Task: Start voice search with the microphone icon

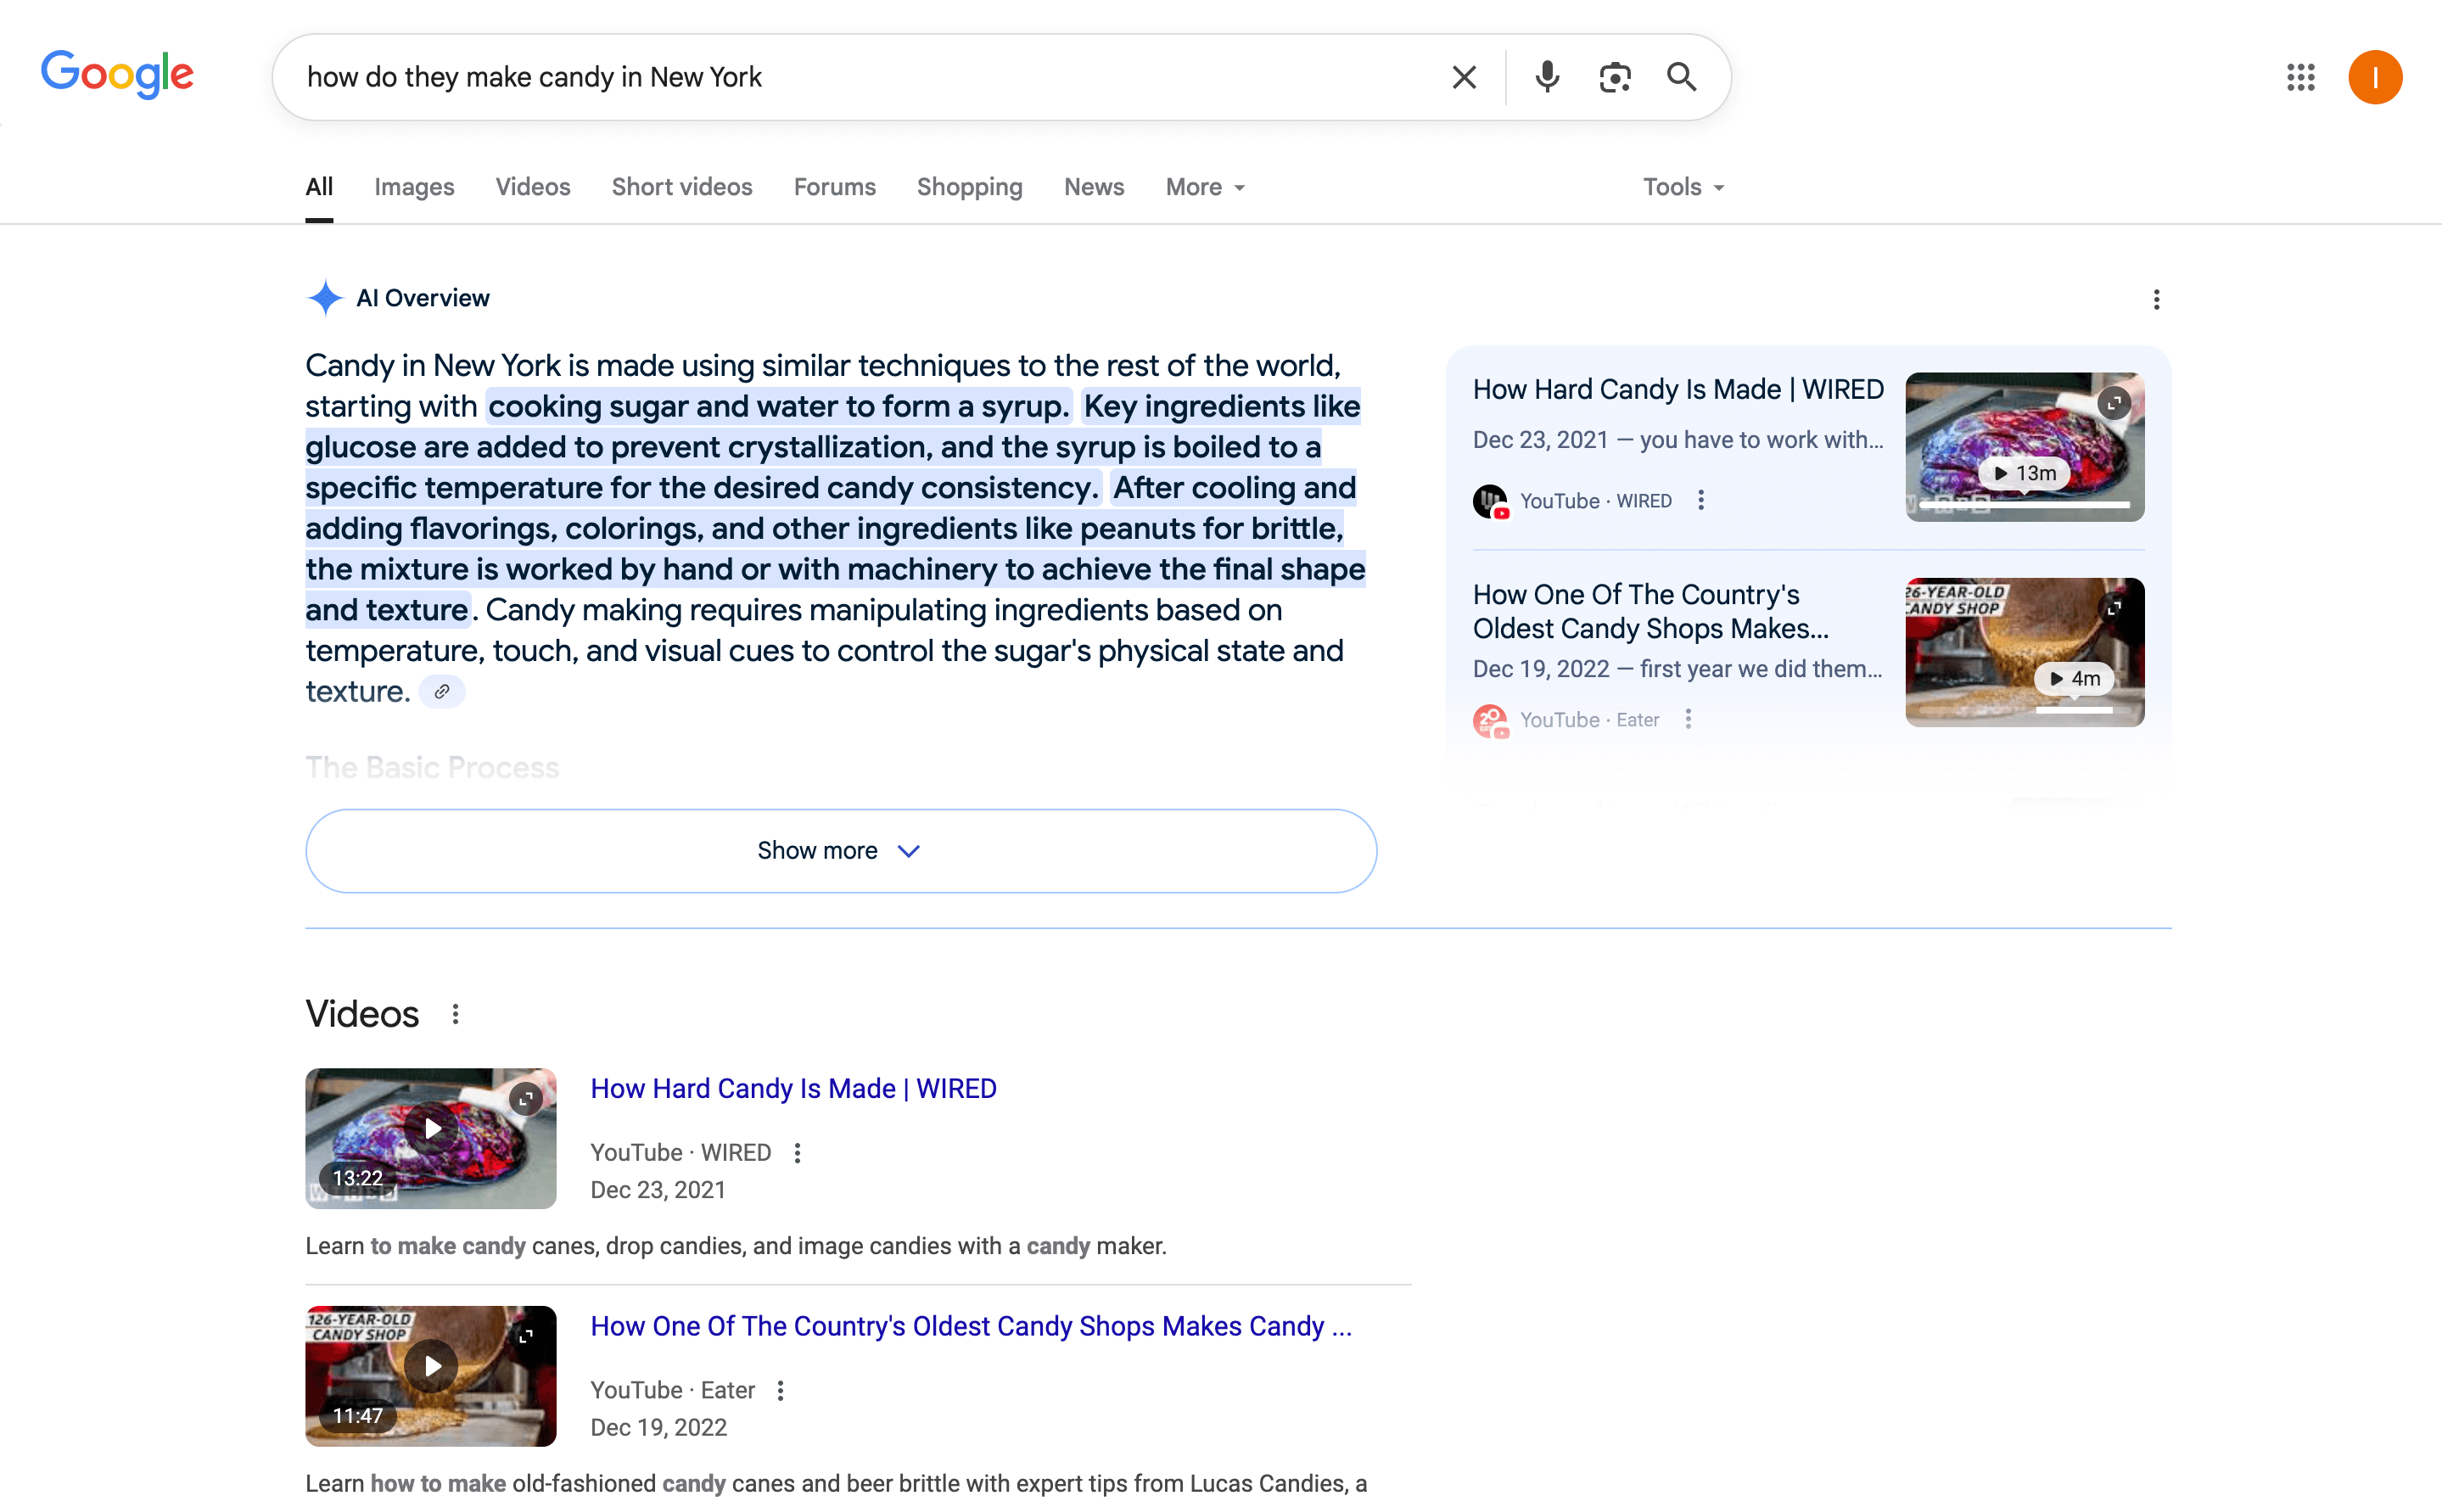Action: pos(1546,76)
